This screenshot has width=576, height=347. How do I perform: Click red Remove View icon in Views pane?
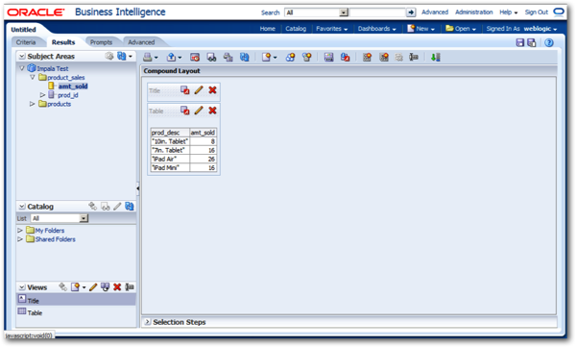[x=117, y=287]
